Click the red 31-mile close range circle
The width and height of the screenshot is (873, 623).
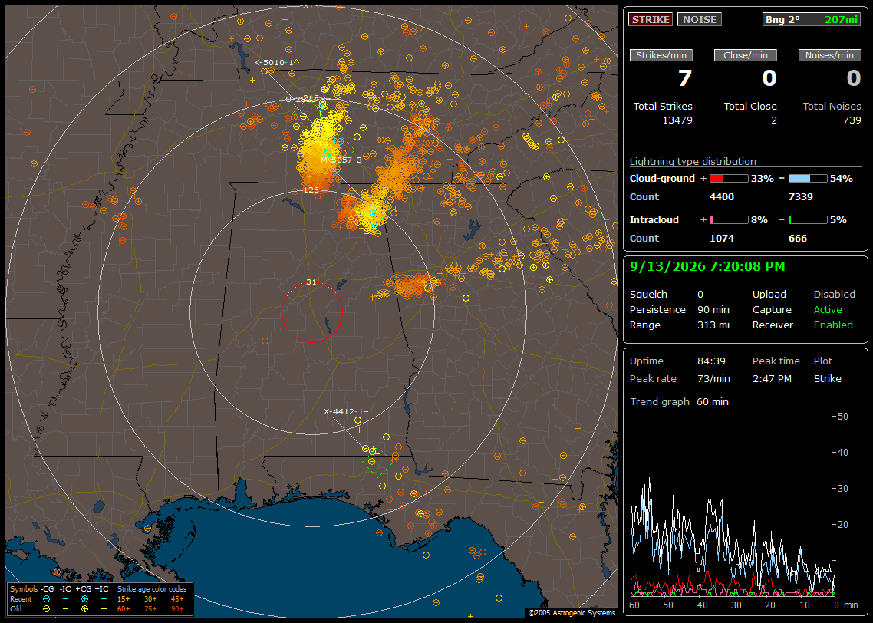311,311
